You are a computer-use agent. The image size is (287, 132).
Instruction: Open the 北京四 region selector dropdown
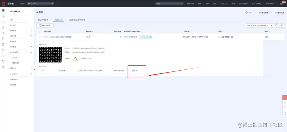(x=41, y=3)
